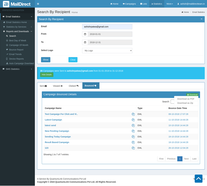
Task: Switch to the Viewed tab
Action: pos(58,86)
